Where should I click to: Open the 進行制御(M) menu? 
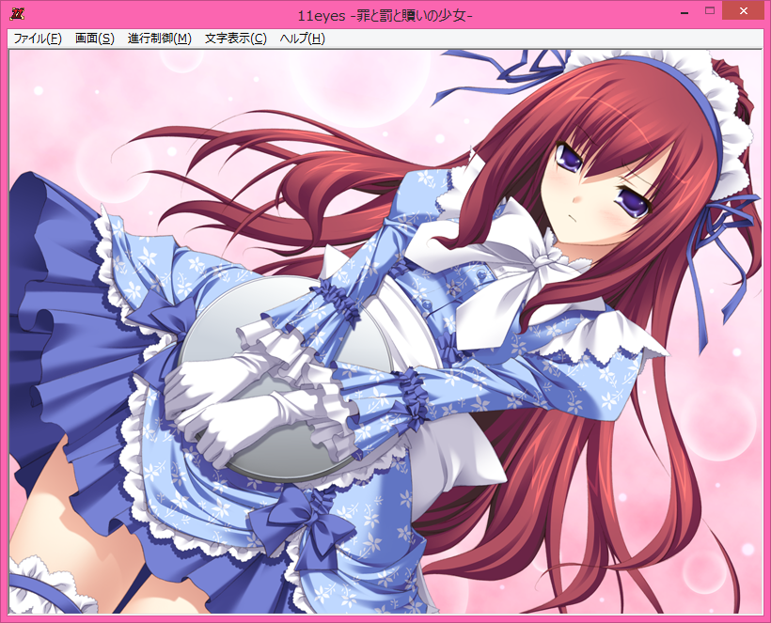click(x=159, y=39)
